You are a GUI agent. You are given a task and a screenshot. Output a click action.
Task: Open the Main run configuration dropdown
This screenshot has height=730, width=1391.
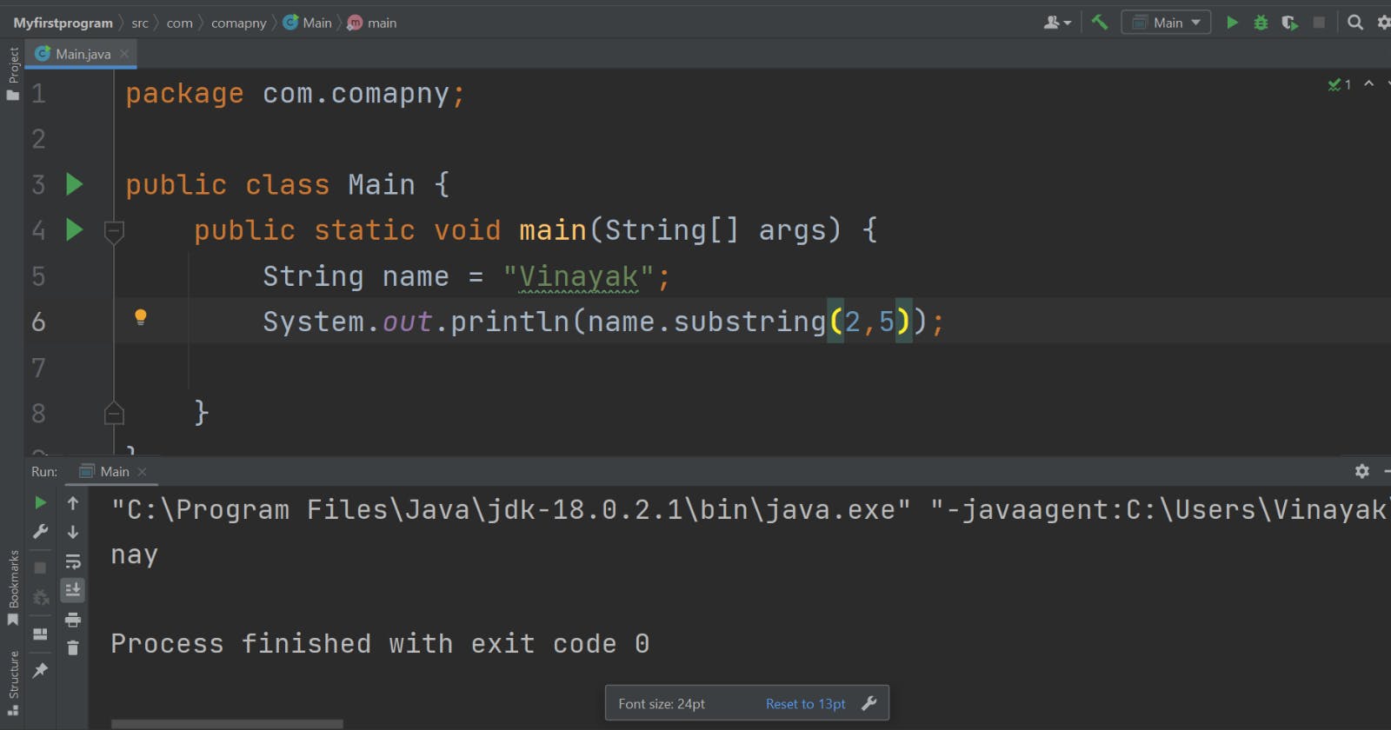(1166, 23)
